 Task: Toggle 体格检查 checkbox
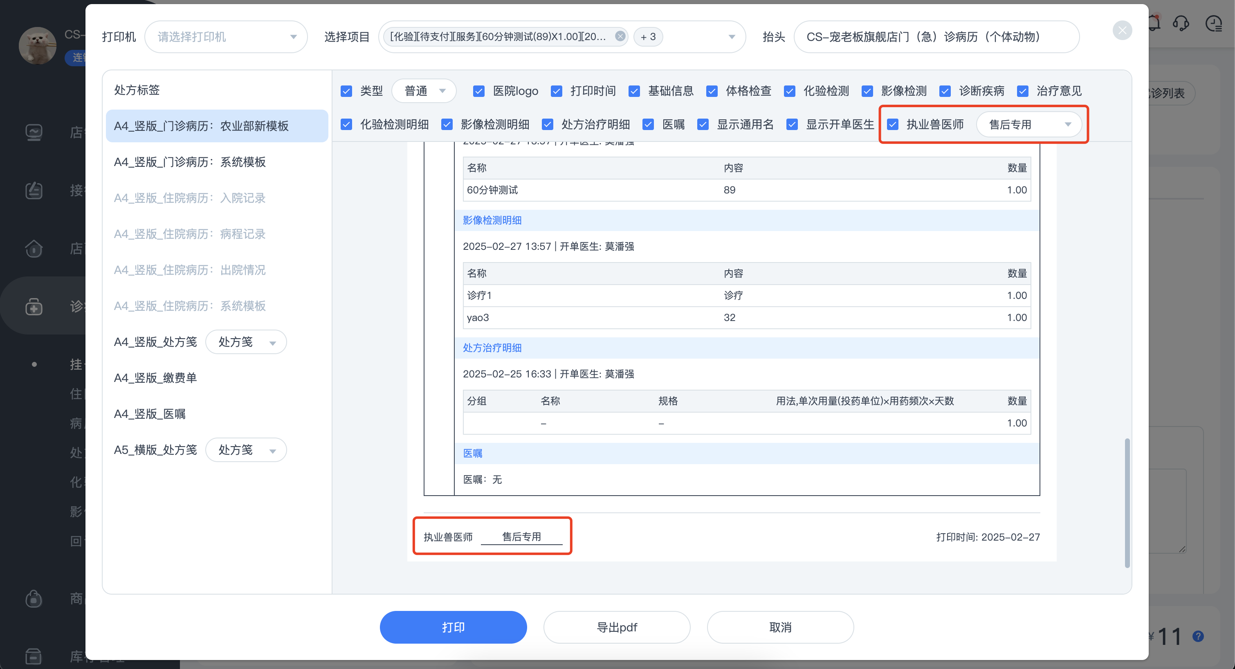pyautogui.click(x=712, y=91)
